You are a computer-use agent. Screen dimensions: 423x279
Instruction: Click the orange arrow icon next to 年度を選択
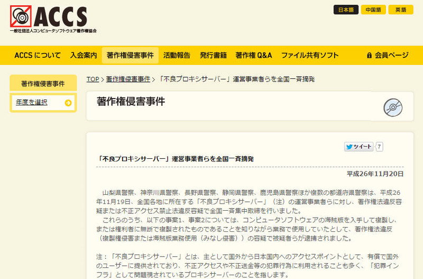point(68,103)
